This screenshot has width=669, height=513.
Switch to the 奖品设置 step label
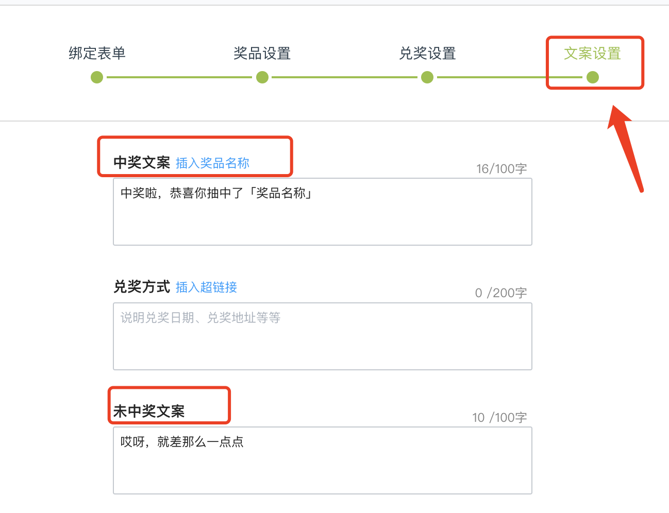[x=262, y=53]
